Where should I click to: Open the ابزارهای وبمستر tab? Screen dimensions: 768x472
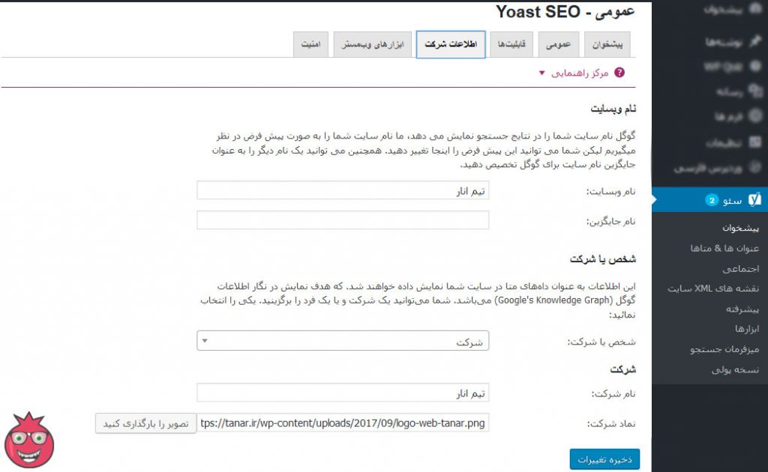pyautogui.click(x=373, y=45)
